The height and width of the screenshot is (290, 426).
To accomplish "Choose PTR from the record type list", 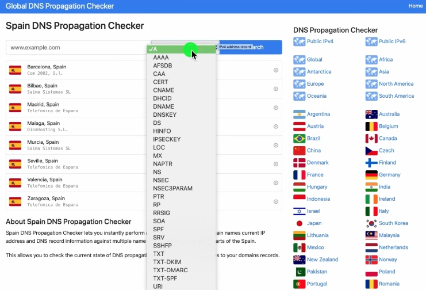I will (181, 196).
